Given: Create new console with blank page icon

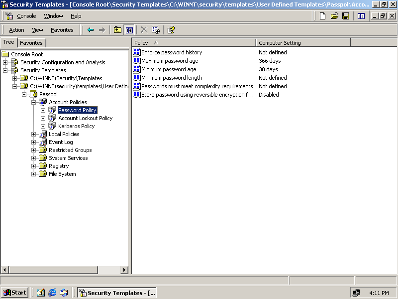Looking at the screenshot, I should tap(323, 16).
